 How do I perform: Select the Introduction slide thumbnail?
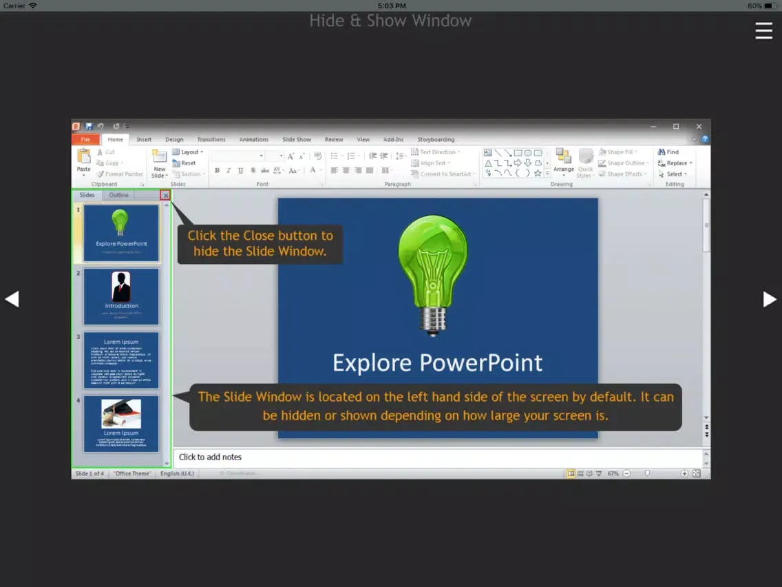pos(121,296)
